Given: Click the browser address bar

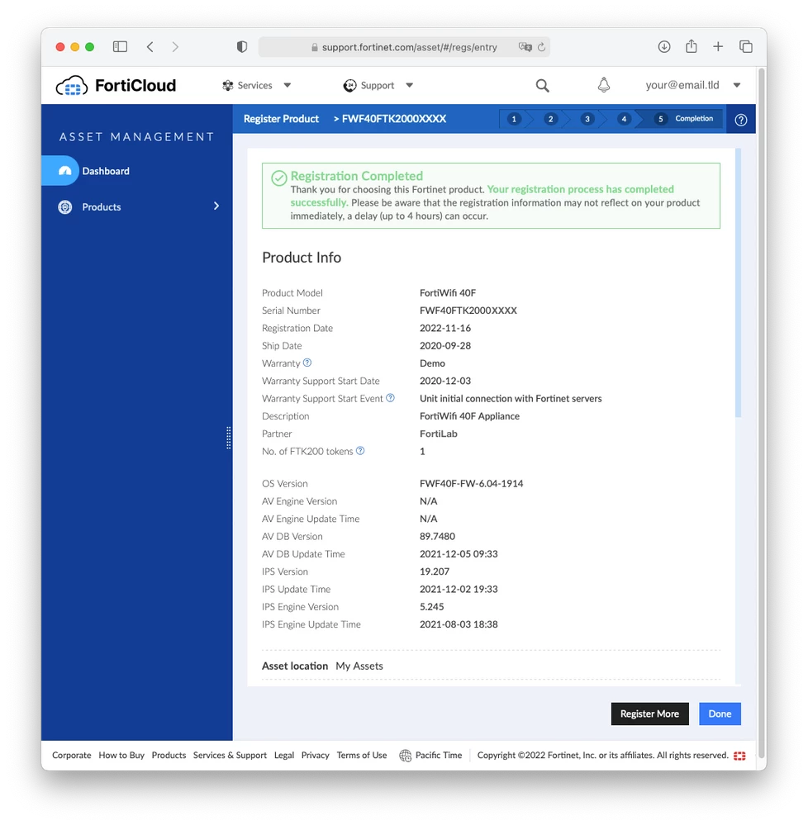Looking at the screenshot, I should [404, 47].
